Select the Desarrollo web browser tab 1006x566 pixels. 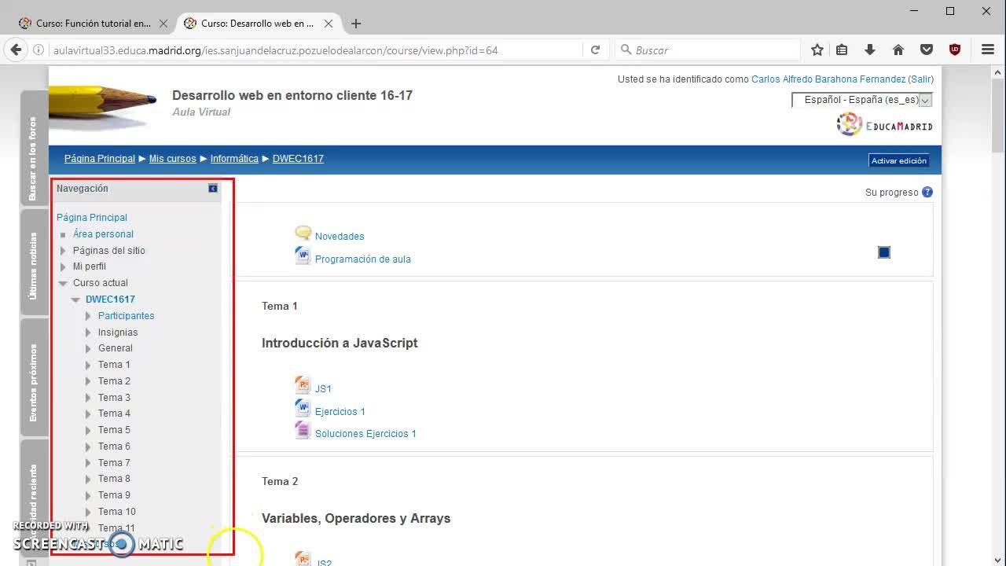pyautogui.click(x=257, y=24)
